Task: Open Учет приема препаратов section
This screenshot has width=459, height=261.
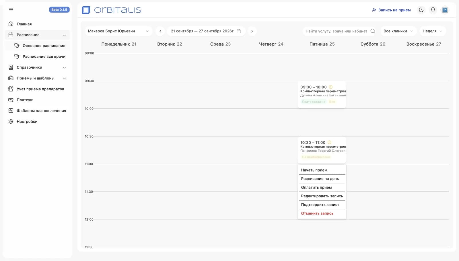Action: tap(37, 89)
